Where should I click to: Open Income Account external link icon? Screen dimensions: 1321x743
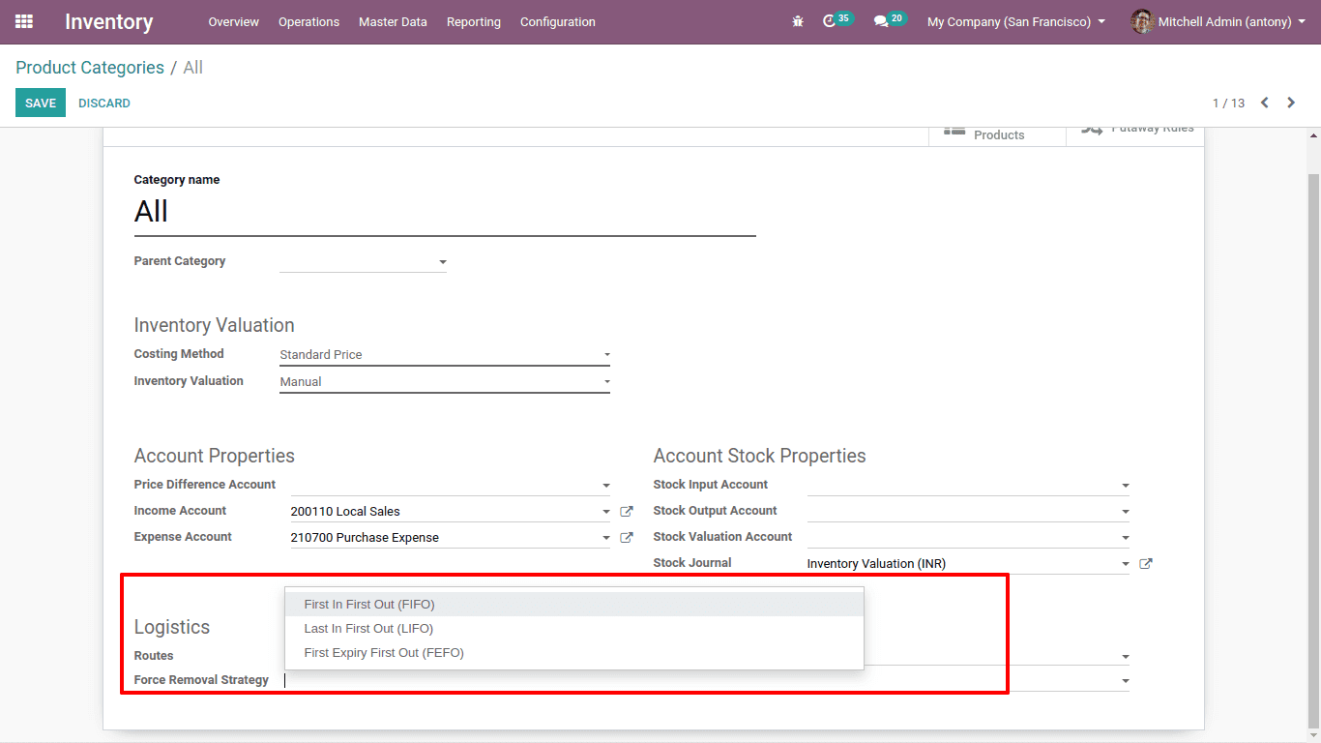click(x=627, y=511)
